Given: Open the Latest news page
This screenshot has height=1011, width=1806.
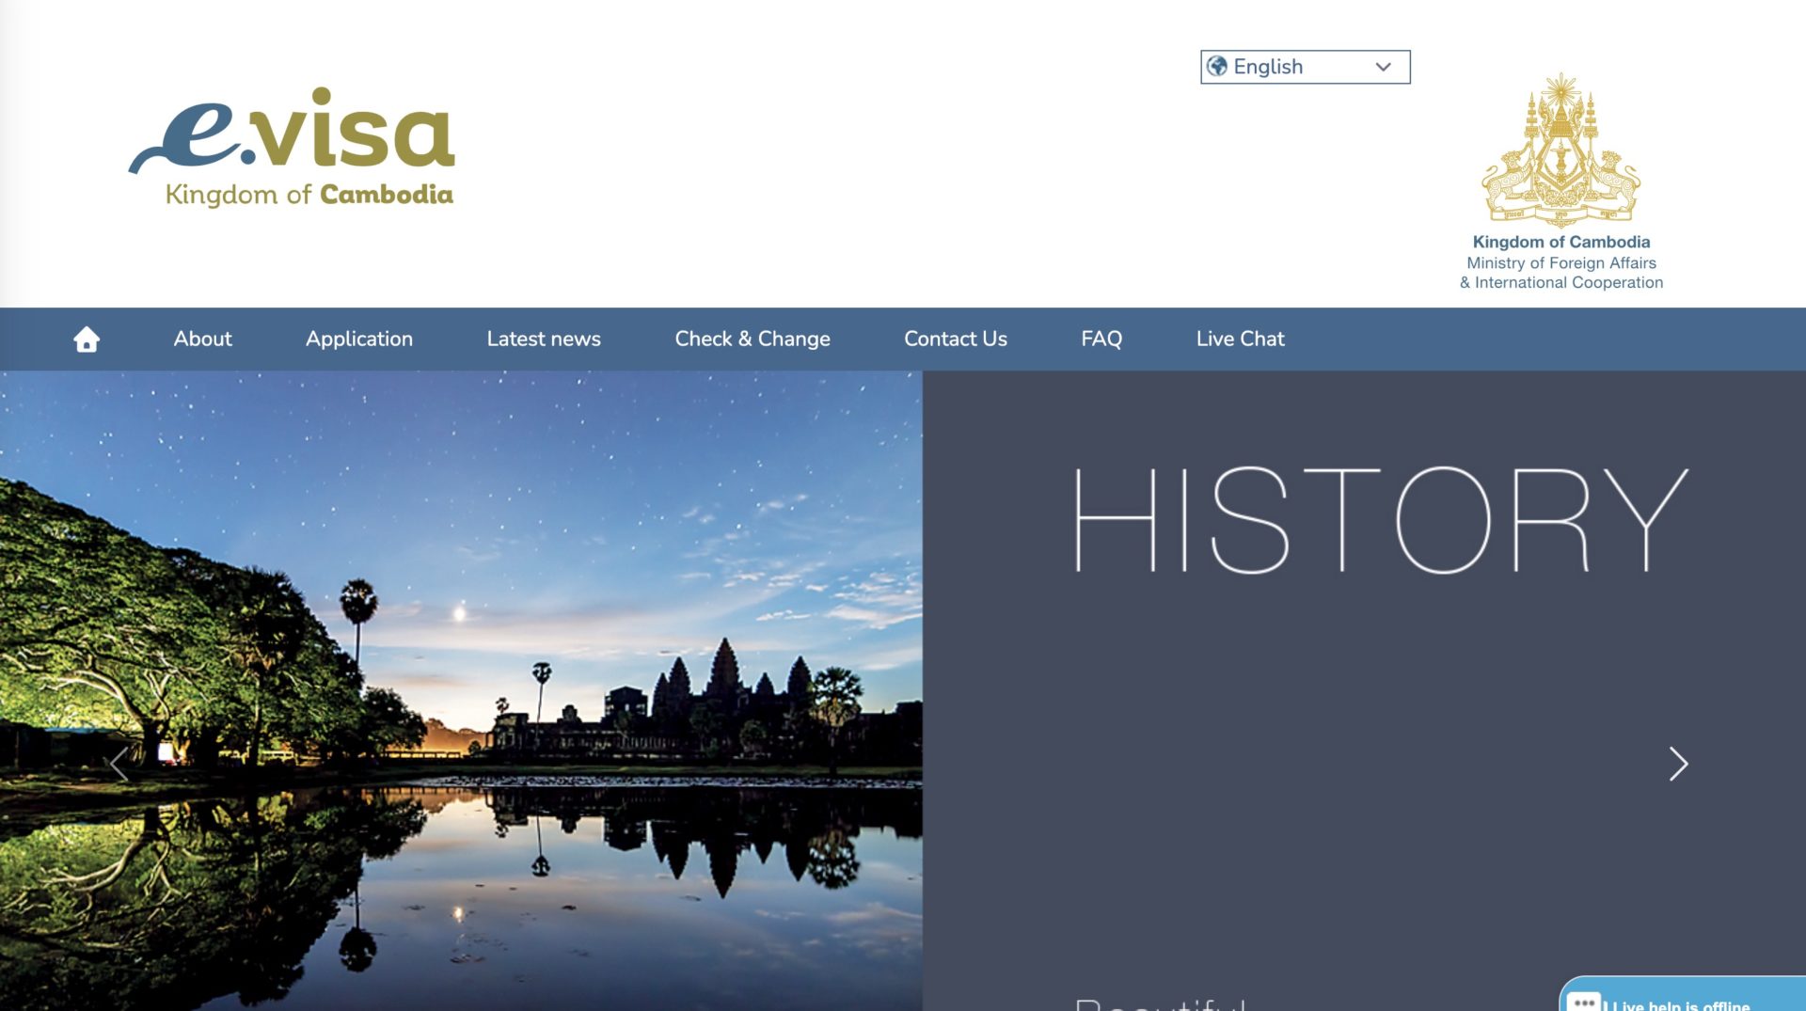Looking at the screenshot, I should pos(544,339).
